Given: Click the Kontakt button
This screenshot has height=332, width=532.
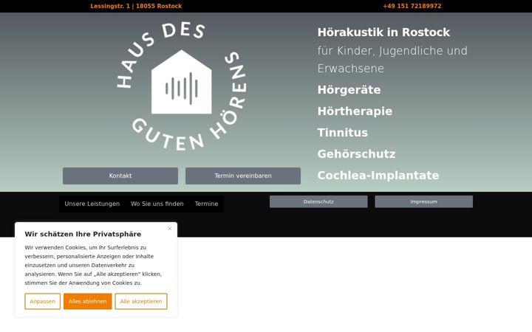Looking at the screenshot, I should [120, 176].
